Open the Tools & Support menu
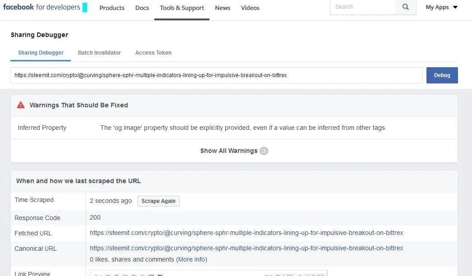 coord(182,8)
